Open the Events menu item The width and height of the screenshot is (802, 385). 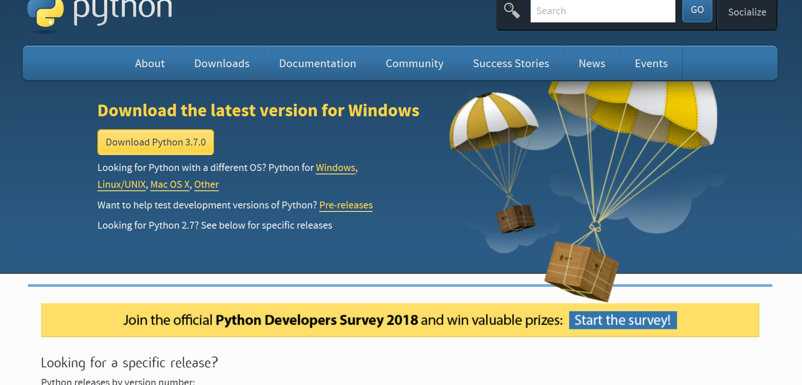click(651, 63)
